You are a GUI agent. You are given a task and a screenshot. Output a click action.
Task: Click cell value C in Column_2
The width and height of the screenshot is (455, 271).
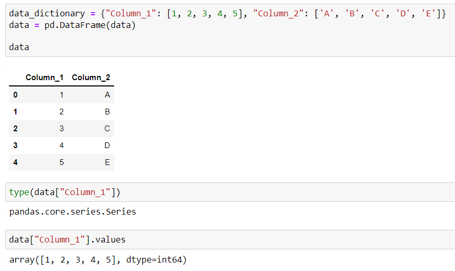tap(107, 129)
